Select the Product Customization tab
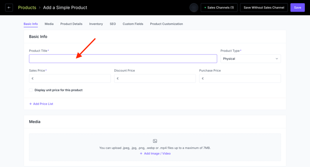This screenshot has width=310, height=167. pos(167,24)
